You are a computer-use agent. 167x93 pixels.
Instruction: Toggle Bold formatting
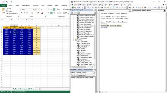(21, 13)
